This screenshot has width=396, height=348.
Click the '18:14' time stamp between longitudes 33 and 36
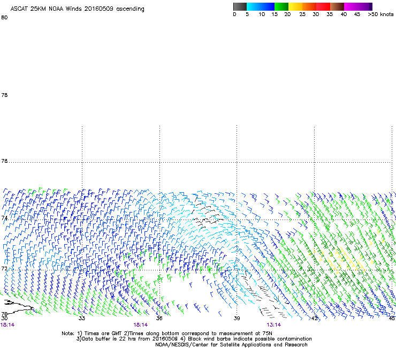tap(141, 325)
